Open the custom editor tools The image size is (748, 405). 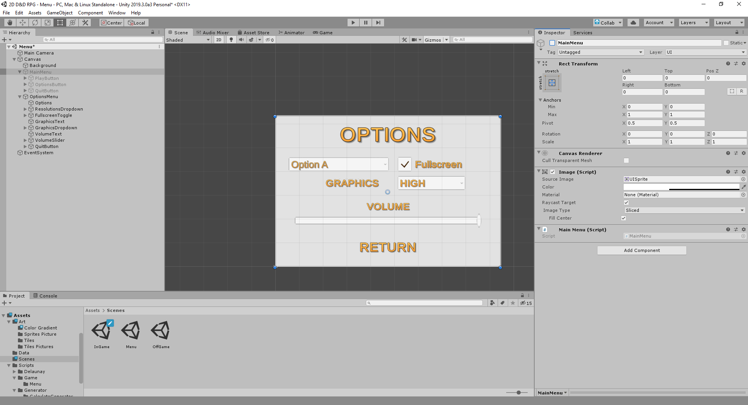[x=85, y=23]
